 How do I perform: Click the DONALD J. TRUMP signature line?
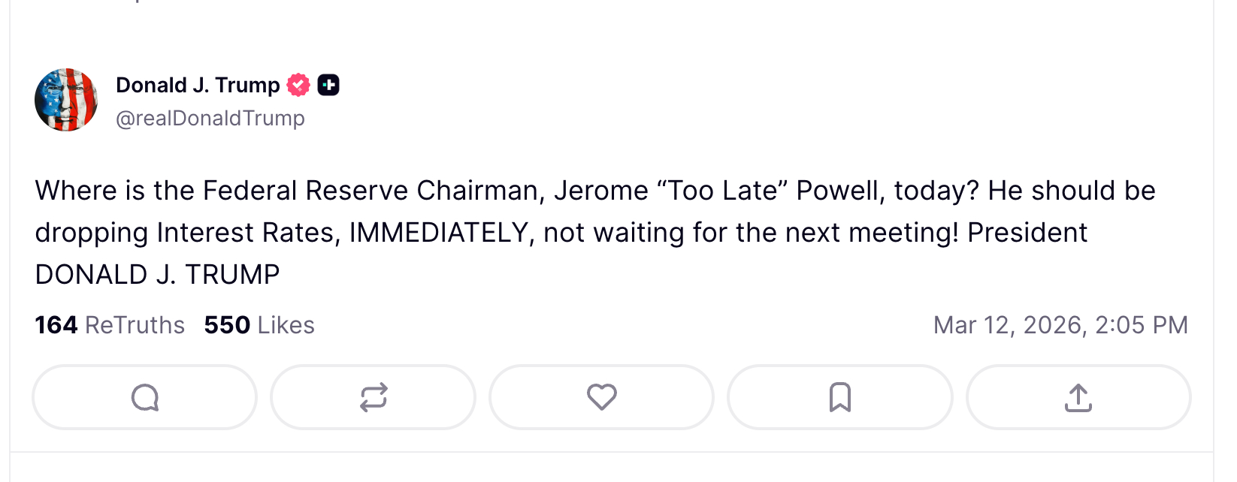click(x=157, y=275)
